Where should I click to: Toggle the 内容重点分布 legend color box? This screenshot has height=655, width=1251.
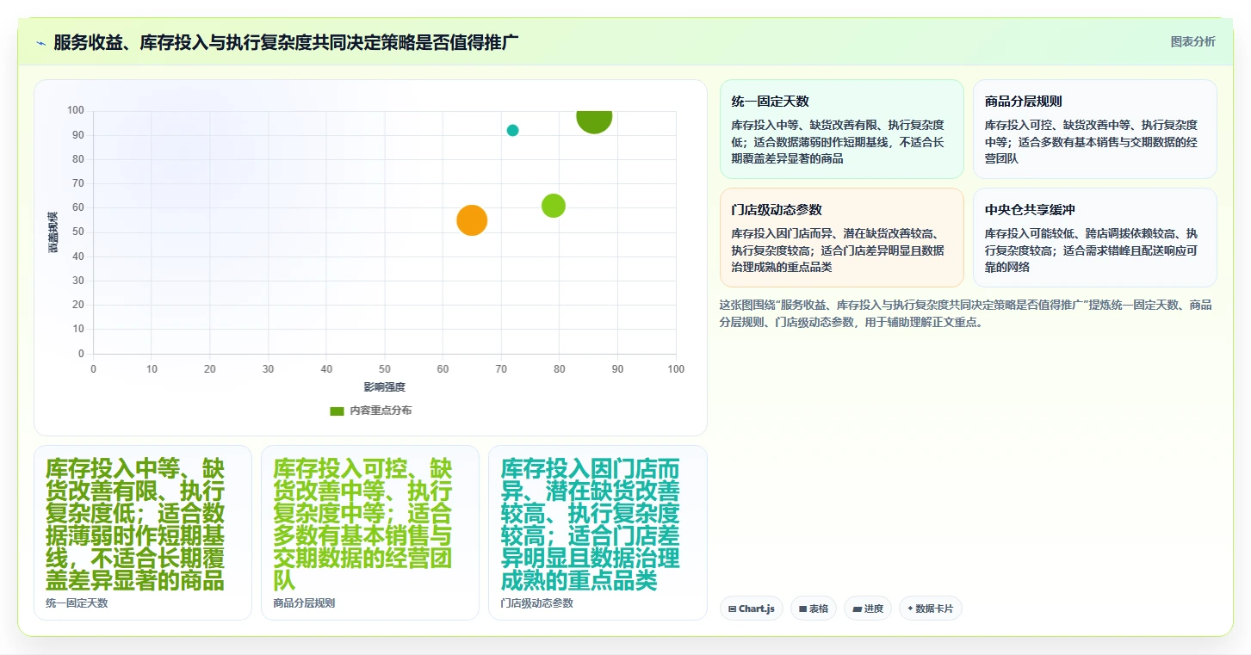pyautogui.click(x=337, y=411)
